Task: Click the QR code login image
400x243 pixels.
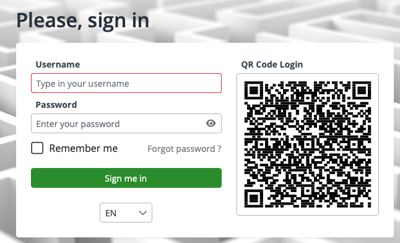Action: pos(308,144)
